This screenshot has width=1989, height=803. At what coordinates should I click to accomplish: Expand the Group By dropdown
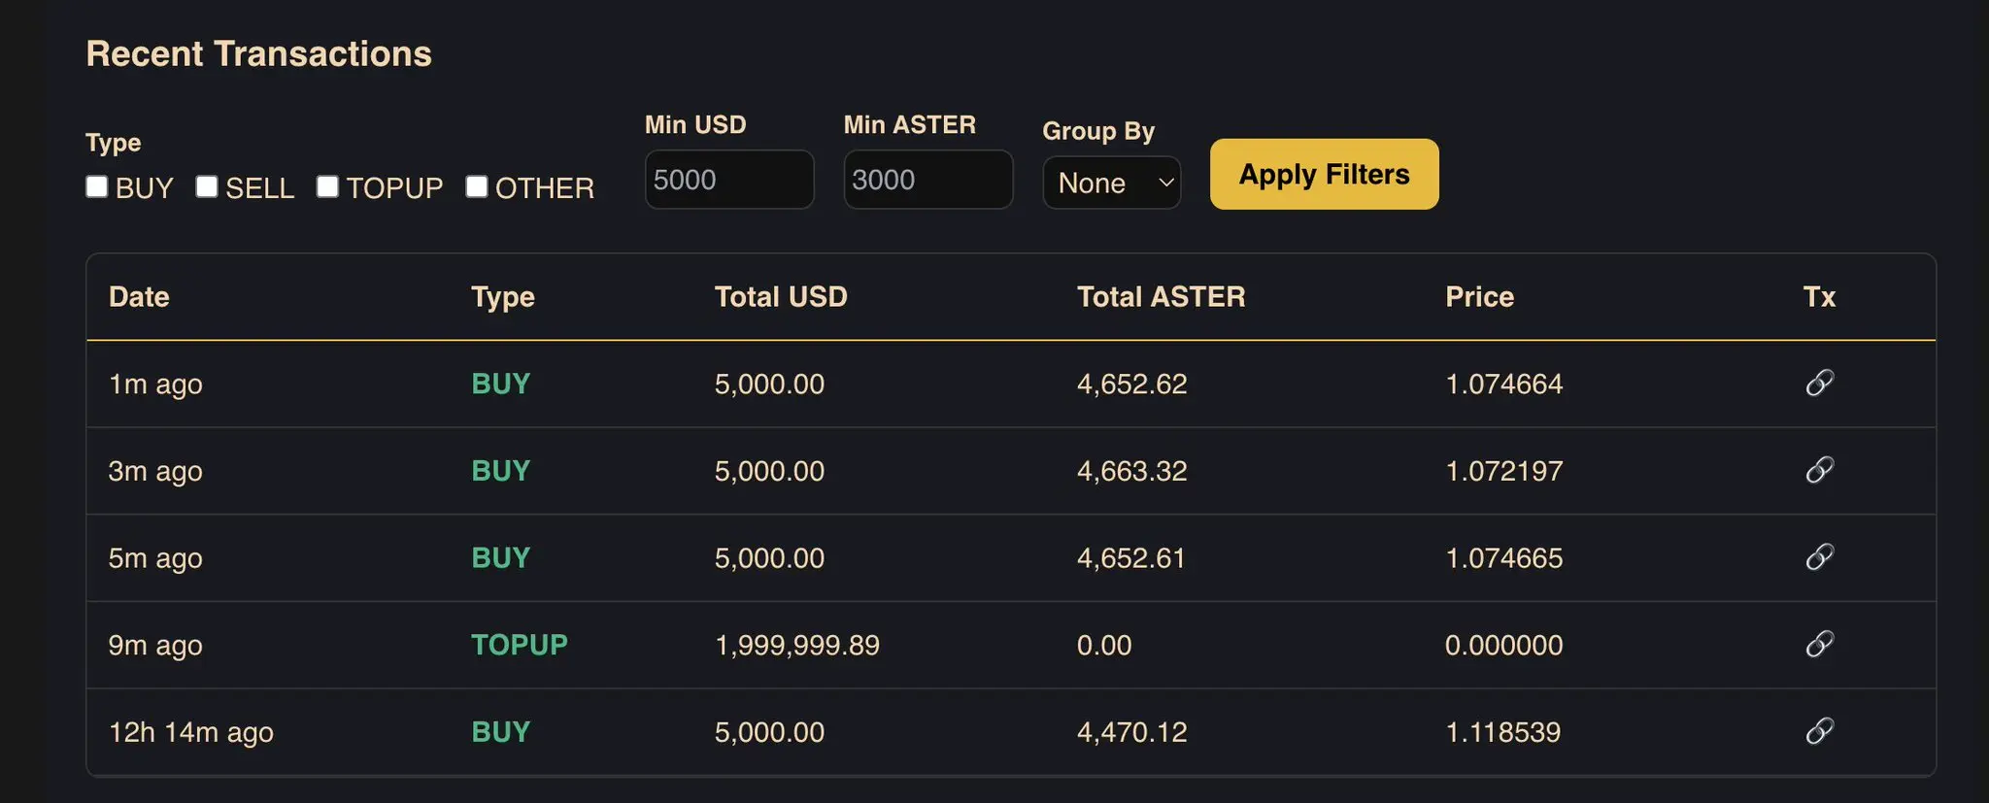(x=1111, y=183)
